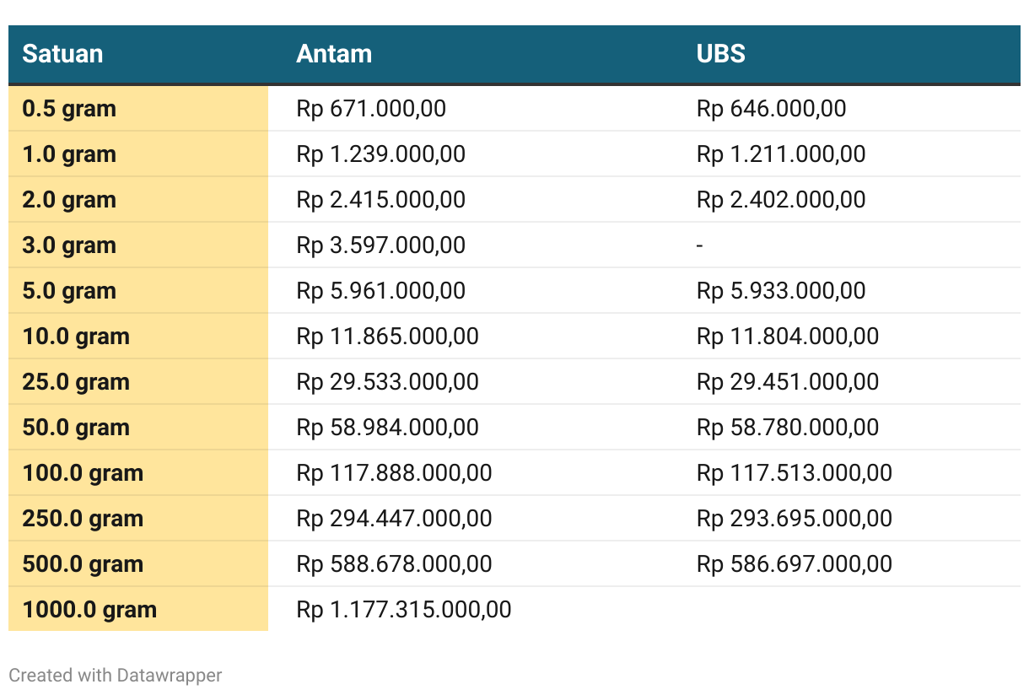Select UBS price Rp 11.804.000,00

pyautogui.click(x=788, y=337)
